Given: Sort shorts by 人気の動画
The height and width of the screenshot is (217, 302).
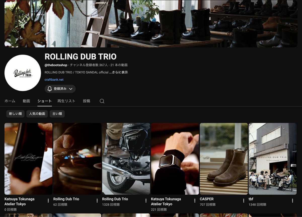Looking at the screenshot, I should point(37,114).
